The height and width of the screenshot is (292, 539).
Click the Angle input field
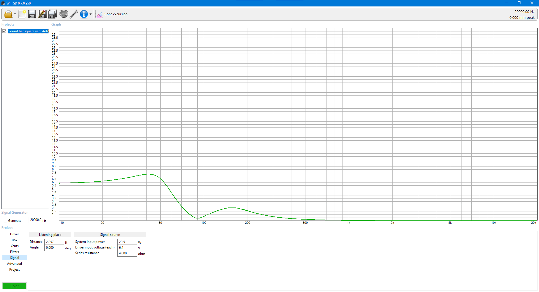pyautogui.click(x=54, y=248)
